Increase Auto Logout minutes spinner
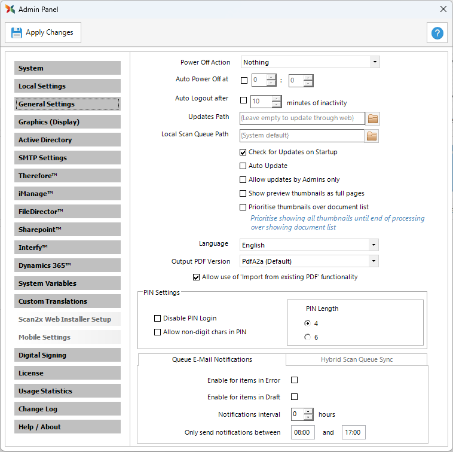The height and width of the screenshot is (452, 453). (277, 98)
